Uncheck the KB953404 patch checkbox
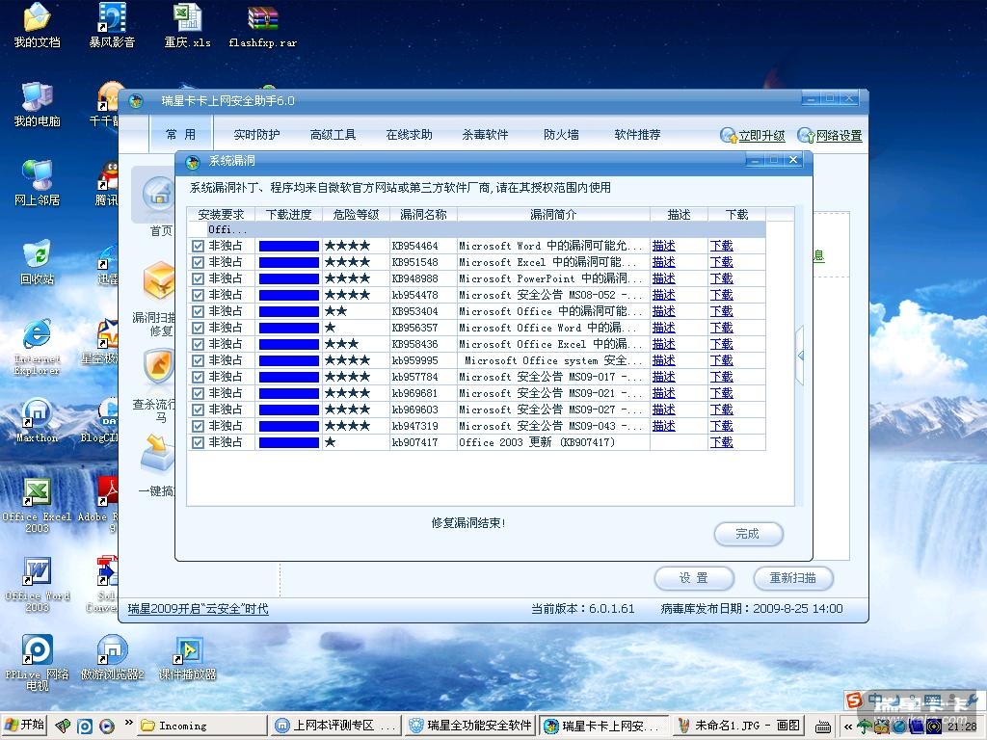This screenshot has width=987, height=740. [x=199, y=311]
